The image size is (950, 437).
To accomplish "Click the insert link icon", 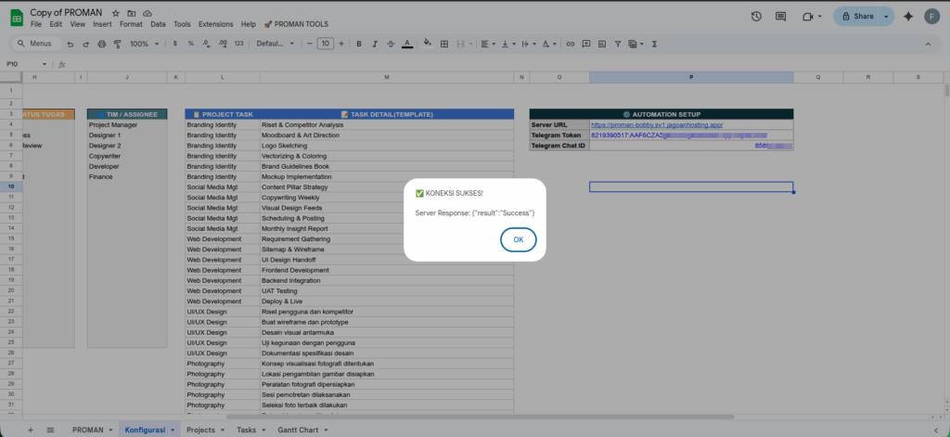I will [x=571, y=44].
